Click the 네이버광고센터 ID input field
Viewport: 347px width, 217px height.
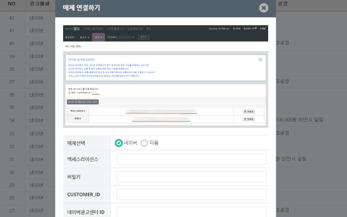[x=191, y=212]
